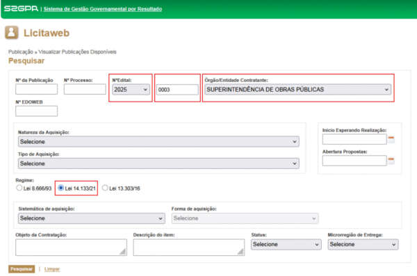Image resolution: width=417 pixels, height=276 pixels.
Task: Click the Nº EDOWEB input field
Action: pos(36,111)
